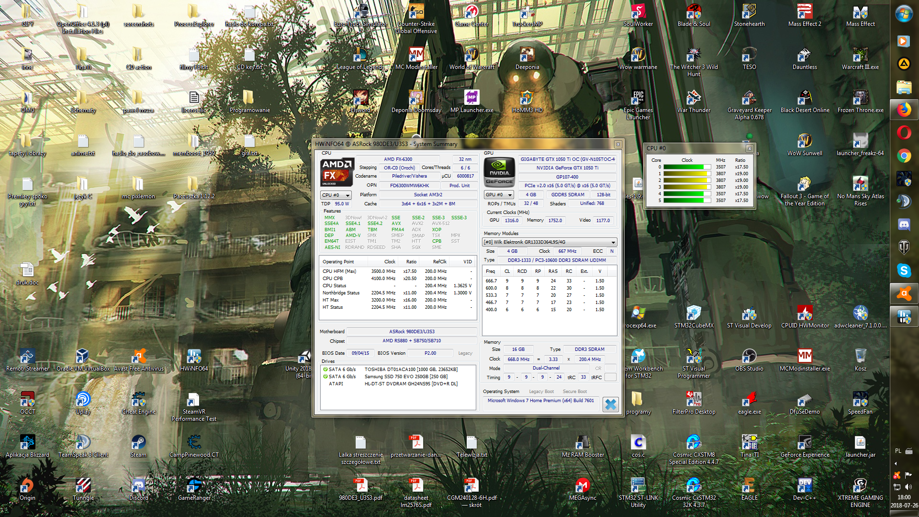Open Skype from the taskbar
This screenshot has width=919, height=517.
[x=904, y=270]
